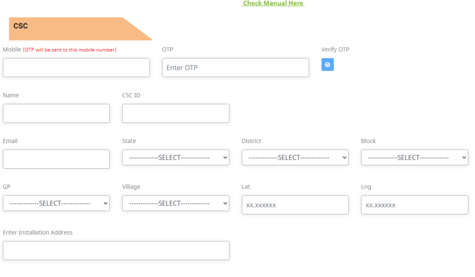Open the GP dropdown menu
Image resolution: width=475 pixels, height=277 pixels.
[56, 203]
